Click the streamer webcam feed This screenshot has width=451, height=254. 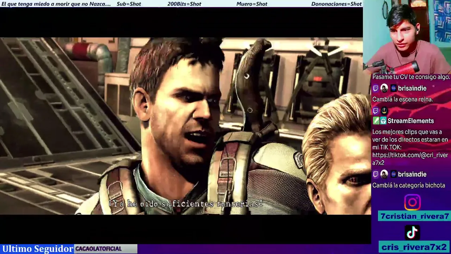(407, 37)
